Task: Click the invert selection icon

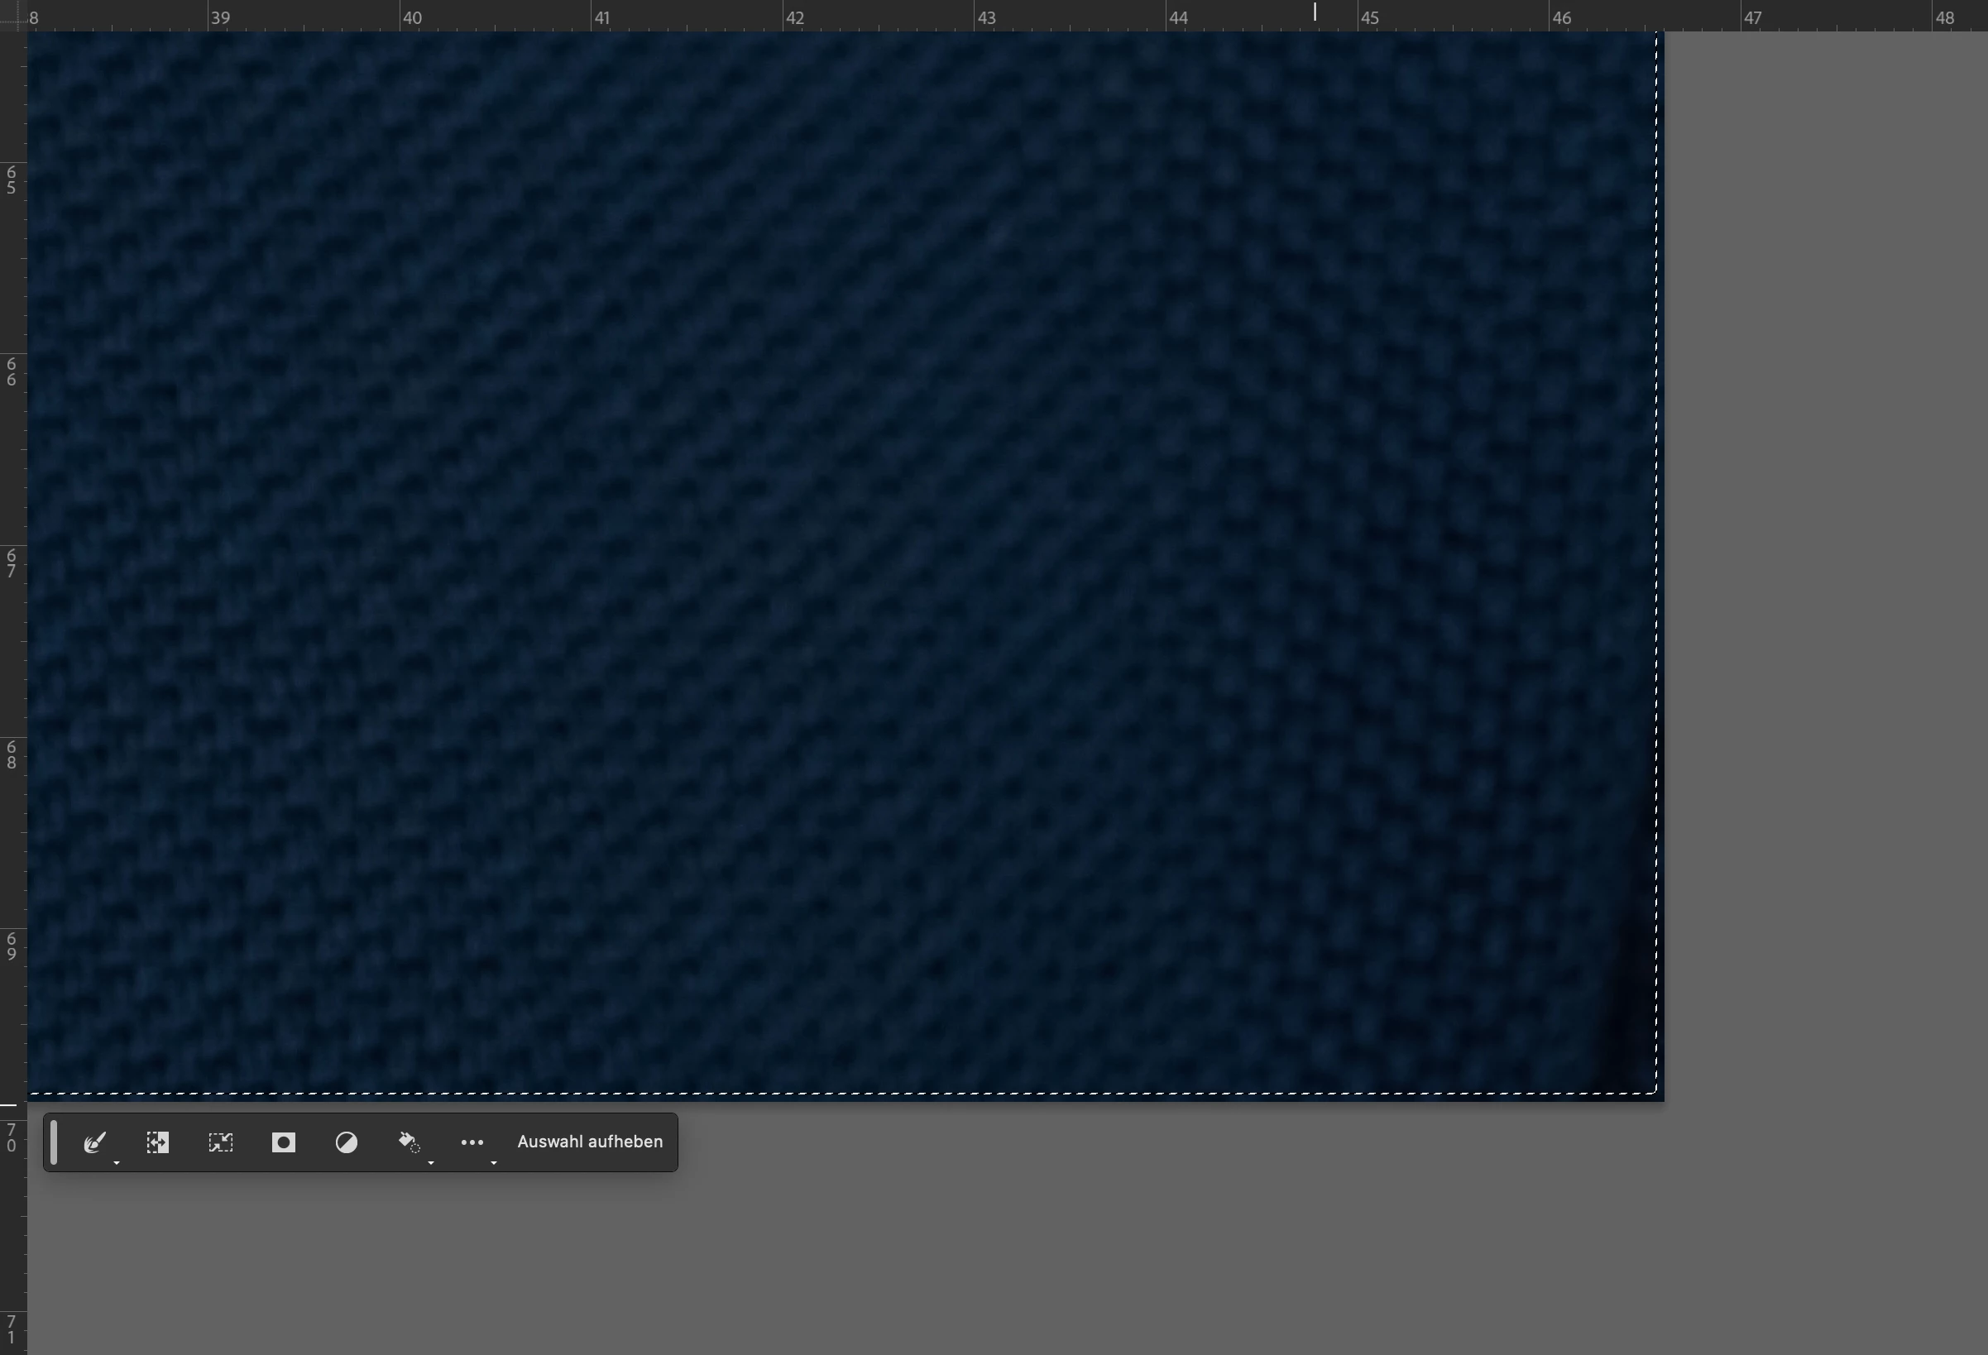Action: click(x=157, y=1142)
